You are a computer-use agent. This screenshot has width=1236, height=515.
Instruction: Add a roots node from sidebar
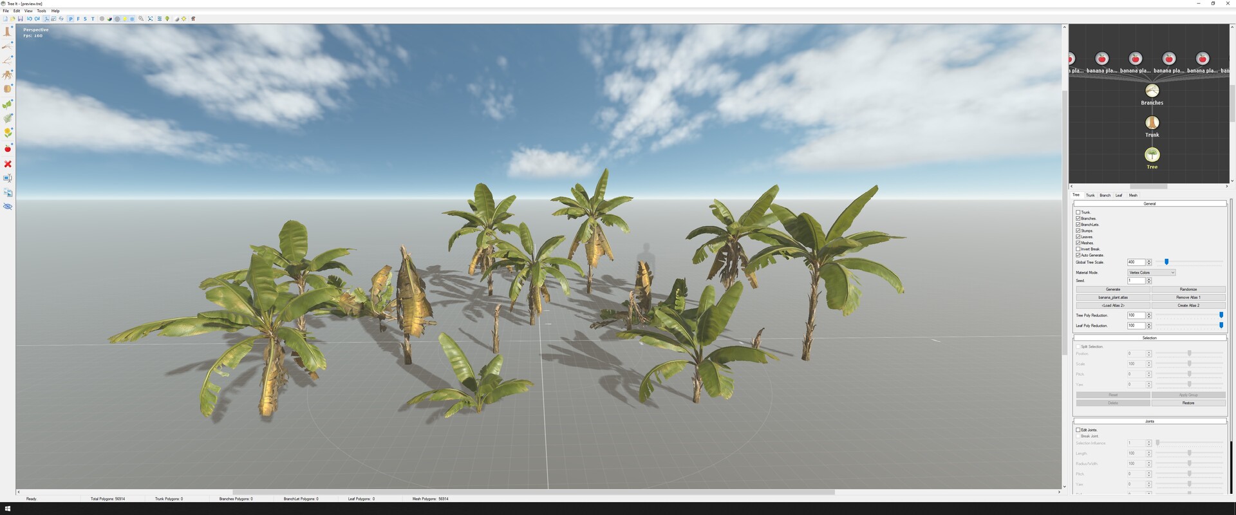pyautogui.click(x=8, y=75)
